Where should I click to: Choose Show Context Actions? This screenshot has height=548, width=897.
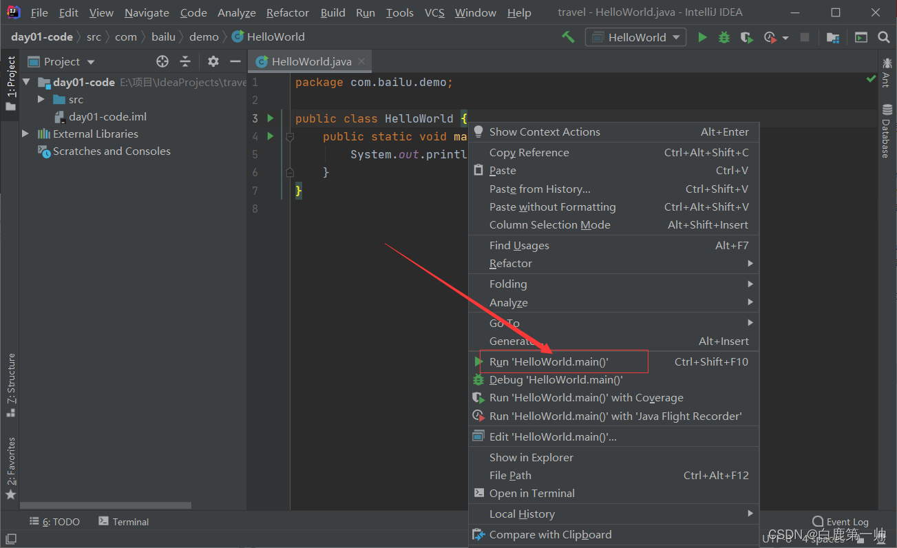[x=613, y=132]
